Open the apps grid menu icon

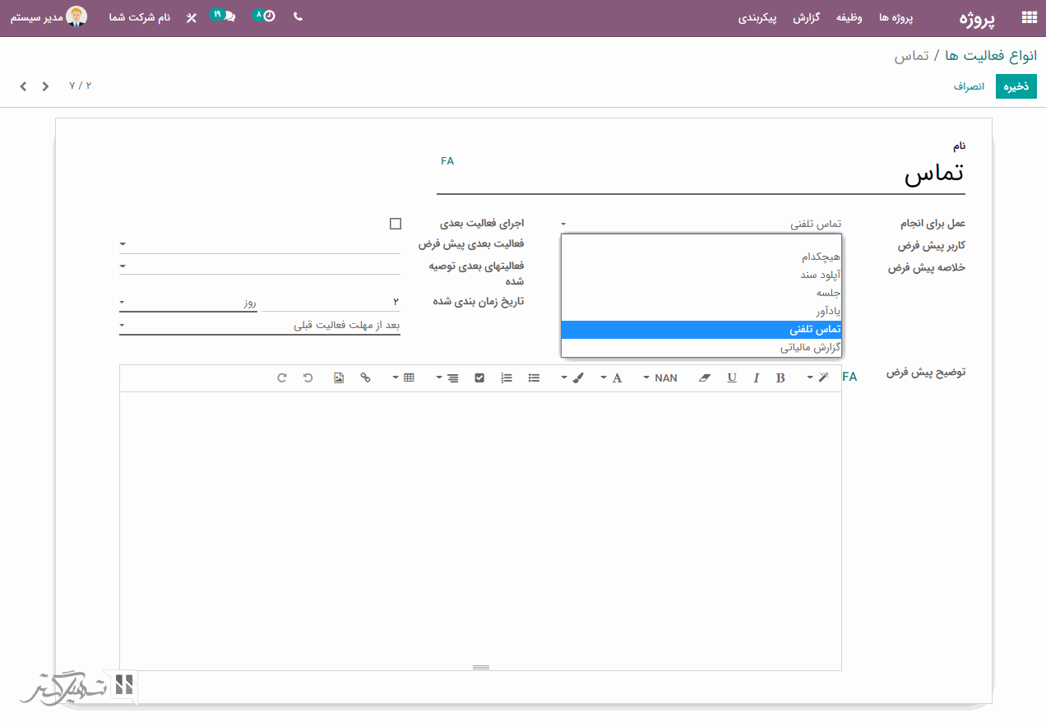tap(1028, 17)
